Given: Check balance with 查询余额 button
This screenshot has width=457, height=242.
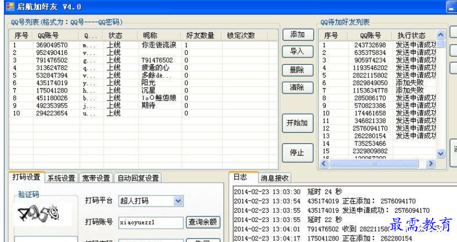Looking at the screenshot, I should (x=203, y=222).
